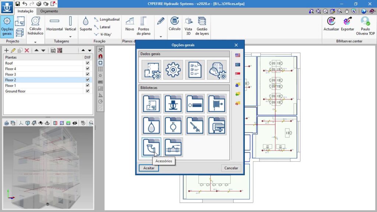Expand the Vertical pipe dropdown arrow
This screenshot has height=212, width=377.
[x=70, y=36]
